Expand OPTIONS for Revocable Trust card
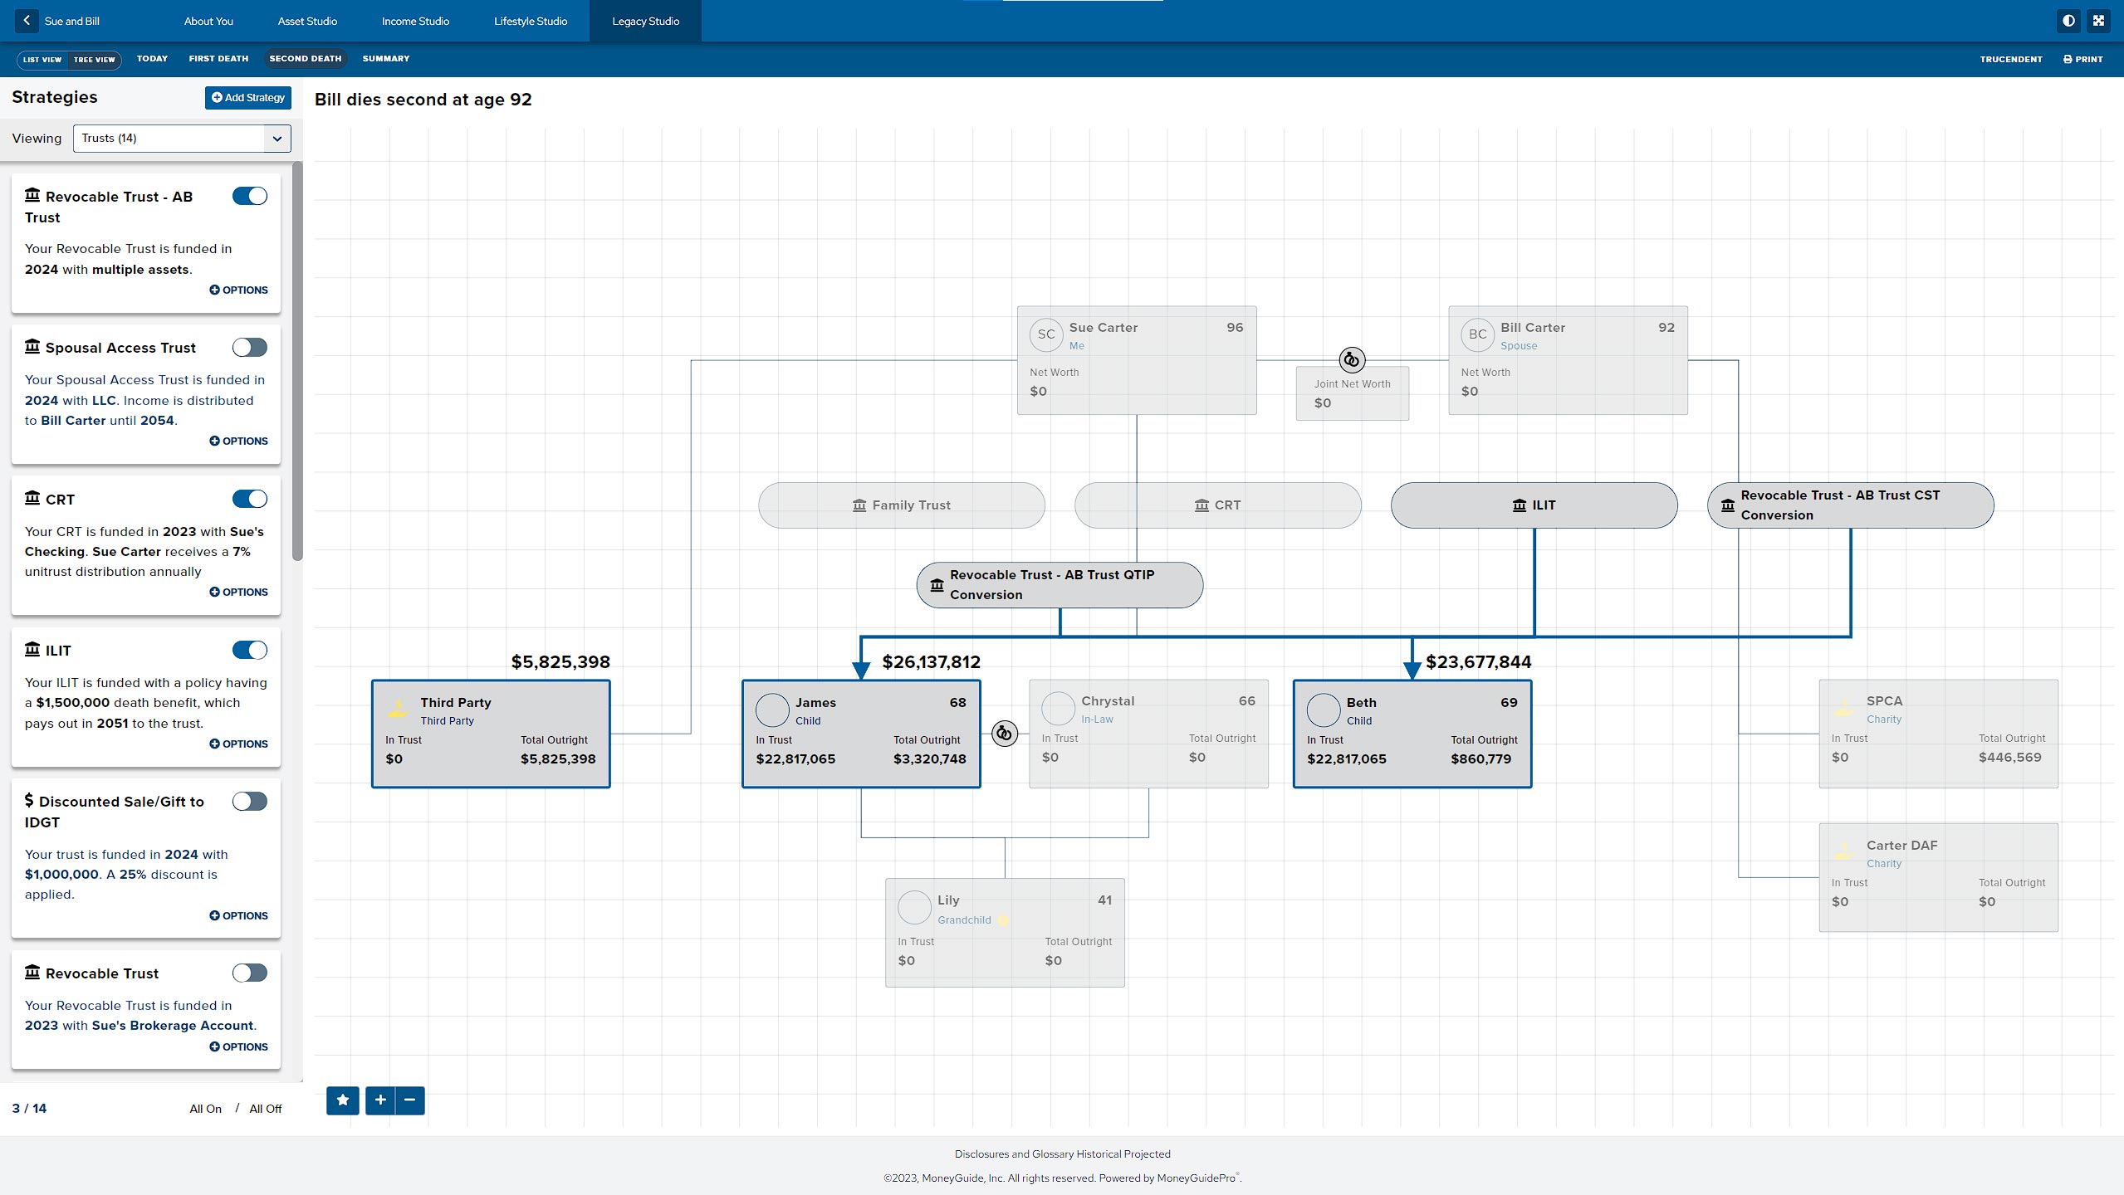 coord(238,1047)
